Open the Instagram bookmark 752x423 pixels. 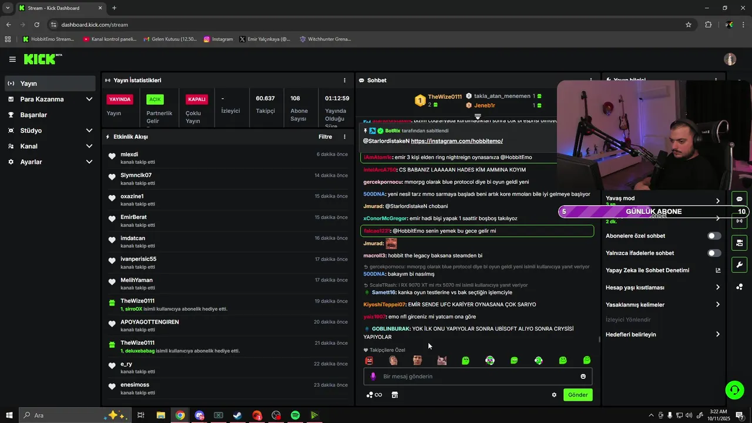(x=219, y=39)
